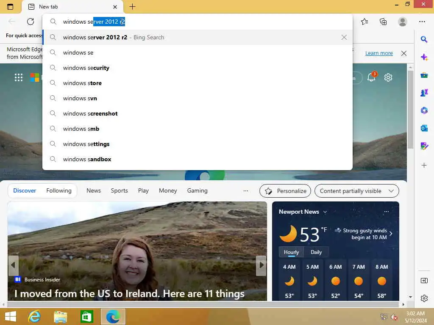Add a sidebar app with plus icon
The height and width of the screenshot is (325, 434).
pos(424,165)
